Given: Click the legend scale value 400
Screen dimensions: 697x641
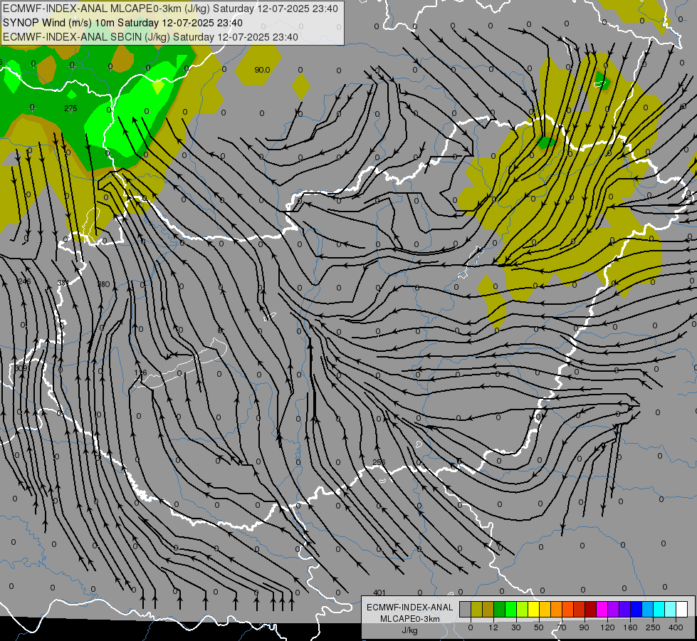Looking at the screenshot, I should pos(676,627).
